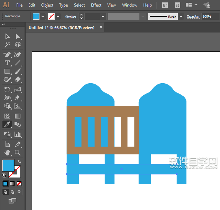Select the Type tool
Screen dimensions: 220x210
[7, 63]
